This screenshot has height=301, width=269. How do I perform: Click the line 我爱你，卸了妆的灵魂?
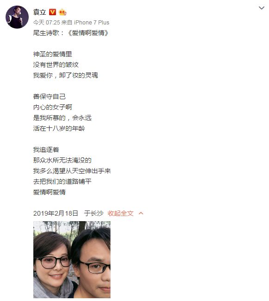pos(65,75)
